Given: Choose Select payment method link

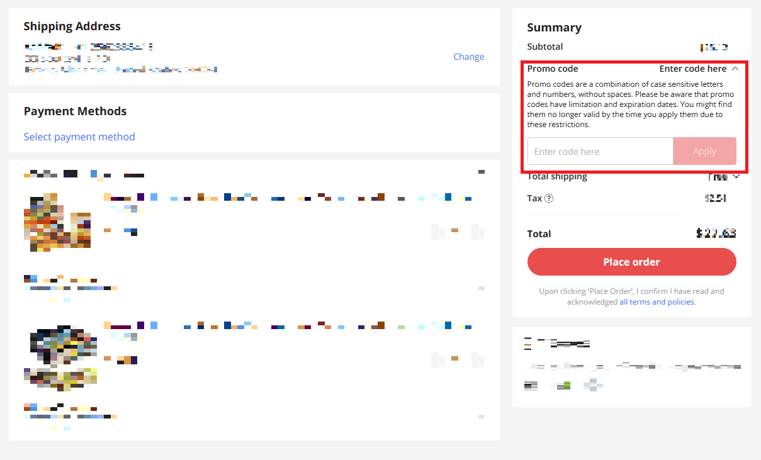Looking at the screenshot, I should point(79,137).
